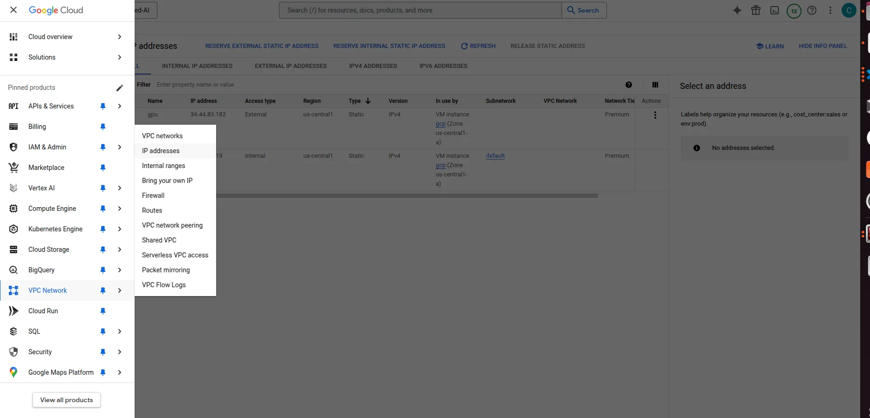Viewport: 870px width, 418px height.
Task: Open filter help question mark icon
Action: click(x=629, y=85)
